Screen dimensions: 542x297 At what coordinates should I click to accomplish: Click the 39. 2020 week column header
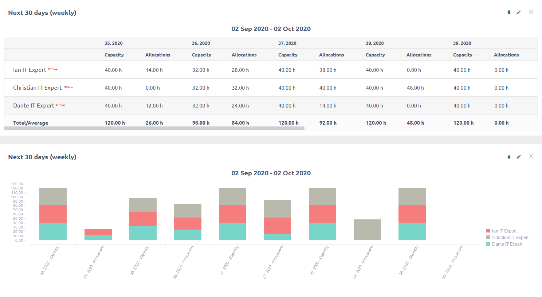pyautogui.click(x=462, y=43)
